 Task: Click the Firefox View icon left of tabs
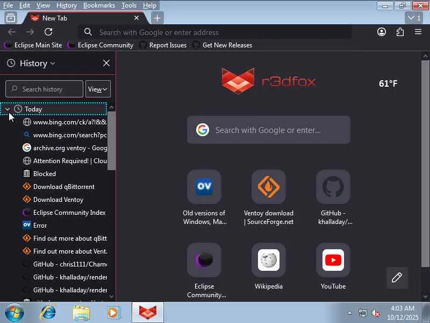[x=11, y=18]
